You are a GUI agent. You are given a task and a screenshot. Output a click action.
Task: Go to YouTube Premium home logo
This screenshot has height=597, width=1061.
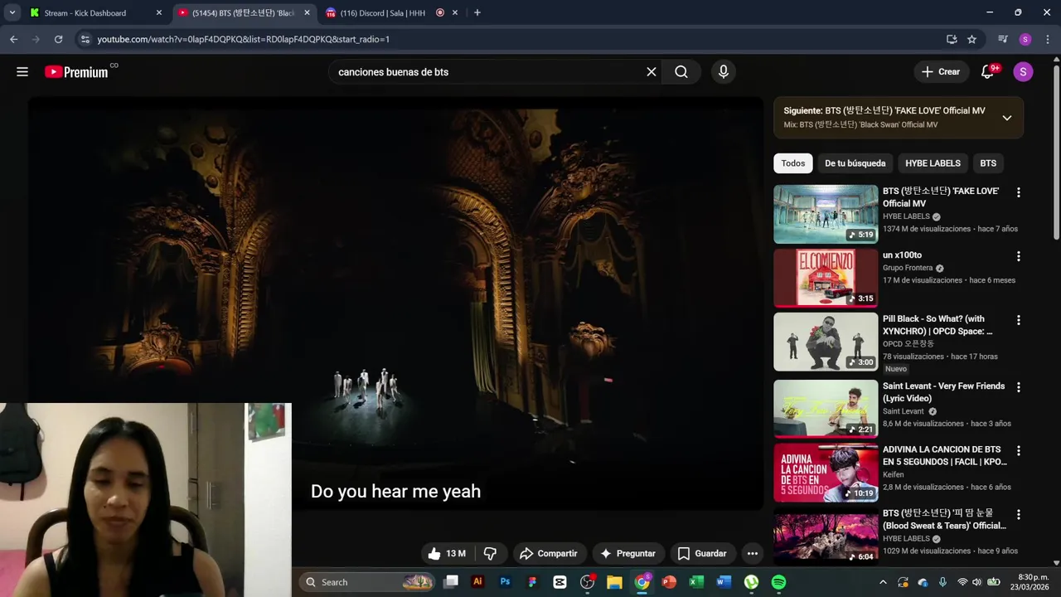pyautogui.click(x=76, y=72)
